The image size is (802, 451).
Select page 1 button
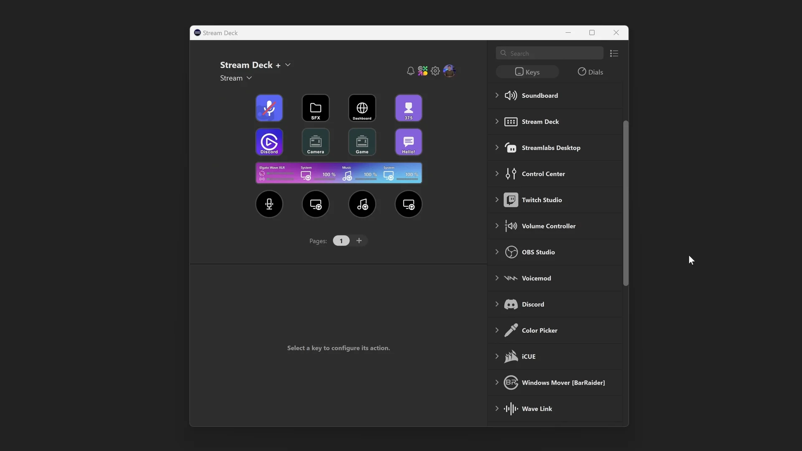tap(341, 241)
